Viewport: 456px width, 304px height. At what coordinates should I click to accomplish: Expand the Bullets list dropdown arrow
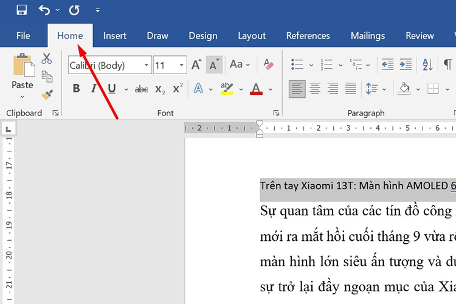tap(311, 65)
